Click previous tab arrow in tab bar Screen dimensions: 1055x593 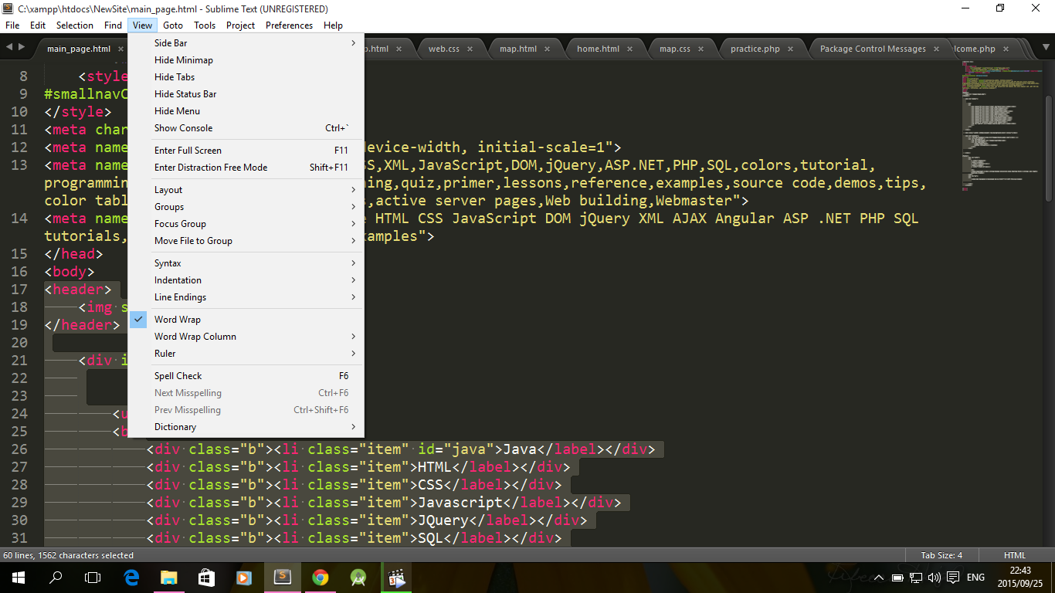click(8, 48)
